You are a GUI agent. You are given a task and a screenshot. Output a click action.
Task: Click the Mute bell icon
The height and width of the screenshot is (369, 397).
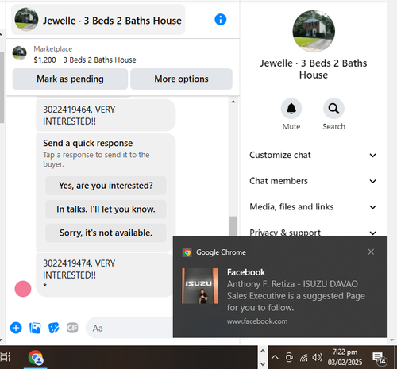291,109
